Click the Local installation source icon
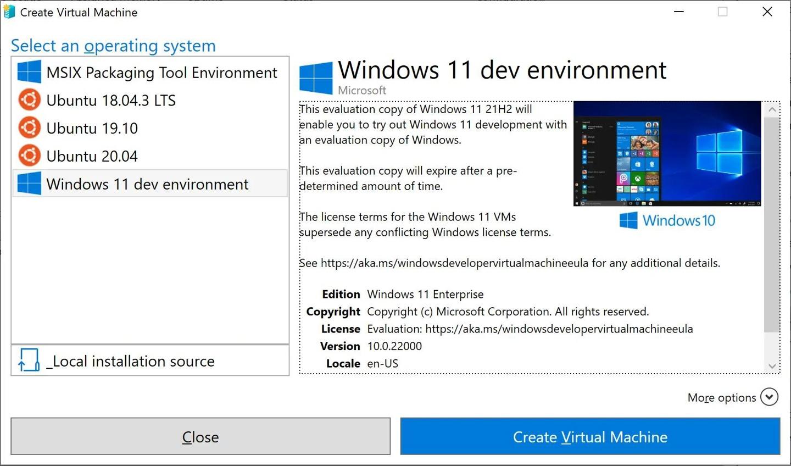 click(x=29, y=360)
